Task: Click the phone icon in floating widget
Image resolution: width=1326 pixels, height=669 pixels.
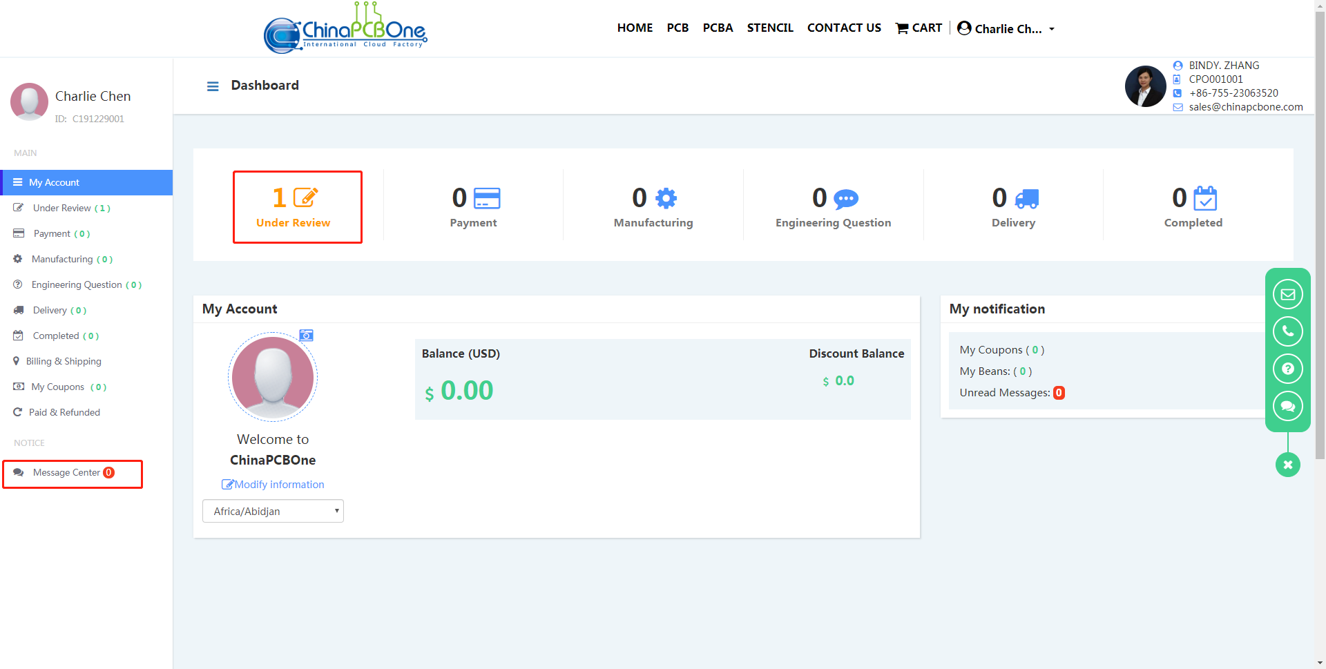Action: (1287, 331)
